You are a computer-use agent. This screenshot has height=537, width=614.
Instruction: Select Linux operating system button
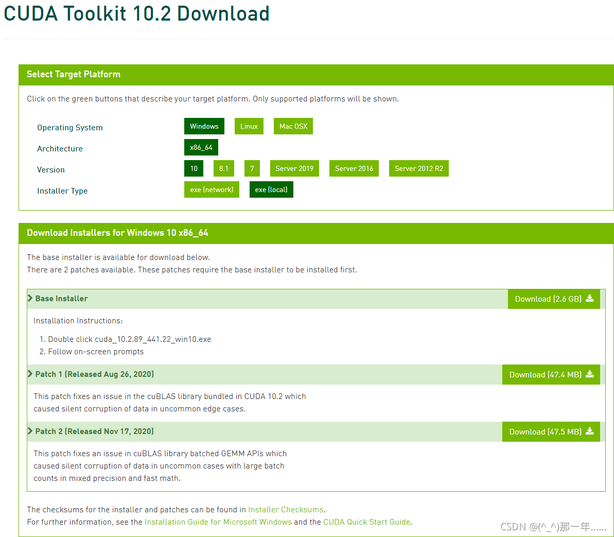pyautogui.click(x=249, y=126)
